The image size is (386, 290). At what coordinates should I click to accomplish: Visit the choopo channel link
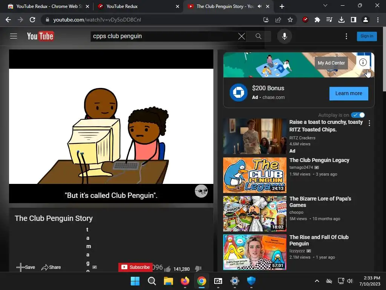coord(296,212)
